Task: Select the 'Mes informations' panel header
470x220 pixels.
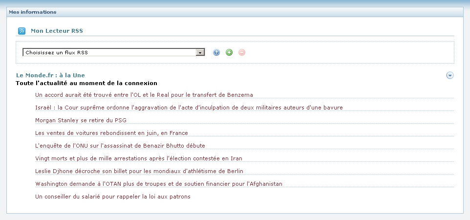Action: click(32, 12)
